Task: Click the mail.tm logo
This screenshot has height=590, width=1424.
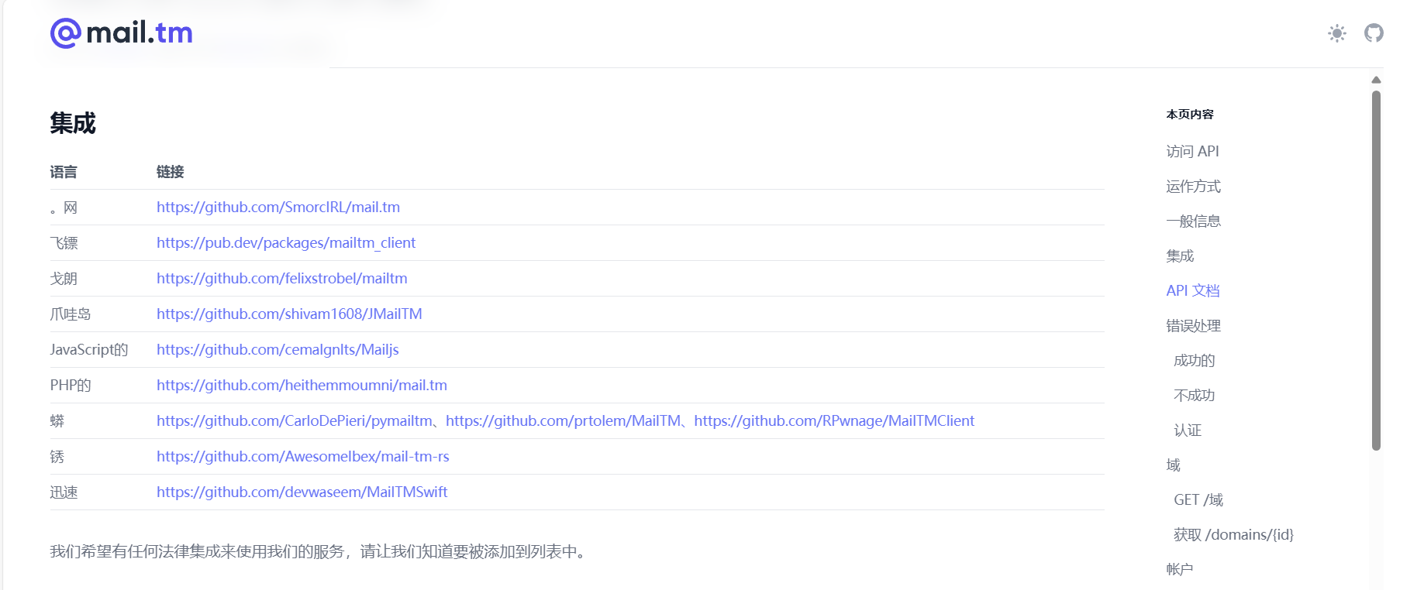Action: [x=122, y=33]
